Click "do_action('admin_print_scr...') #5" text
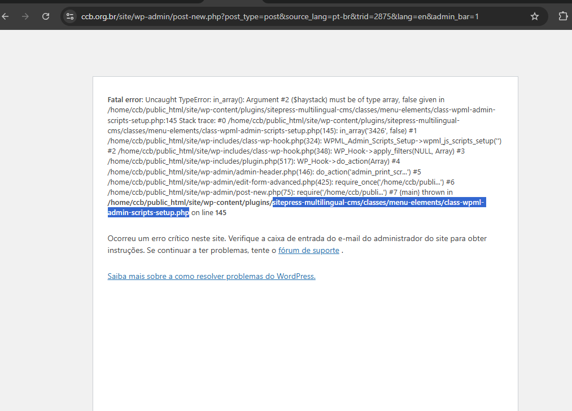The width and height of the screenshot is (572, 411). 369,172
